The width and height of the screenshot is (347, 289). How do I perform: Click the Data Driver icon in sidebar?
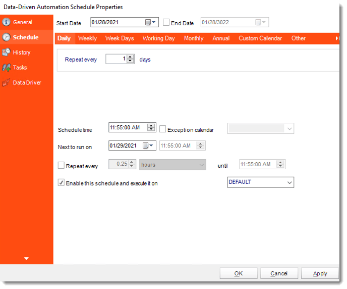(6, 82)
